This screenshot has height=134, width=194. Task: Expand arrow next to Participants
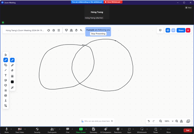pyautogui.click(x=59, y=129)
